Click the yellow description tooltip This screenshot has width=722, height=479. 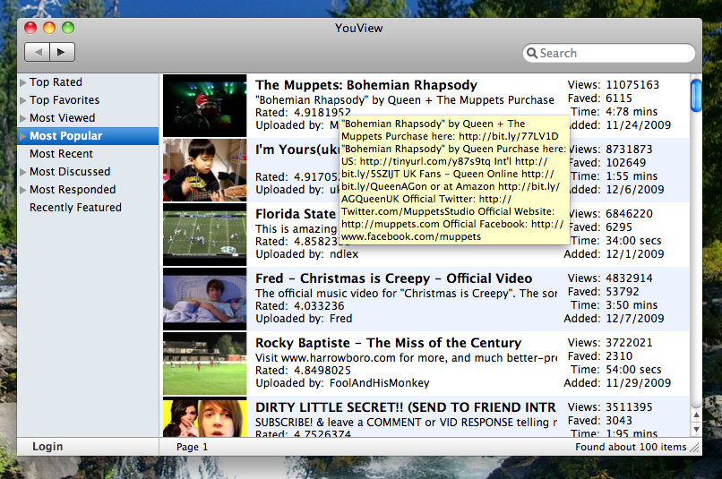click(454, 180)
